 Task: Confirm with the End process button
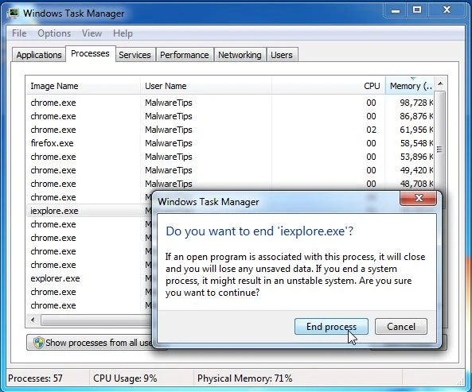coord(331,327)
